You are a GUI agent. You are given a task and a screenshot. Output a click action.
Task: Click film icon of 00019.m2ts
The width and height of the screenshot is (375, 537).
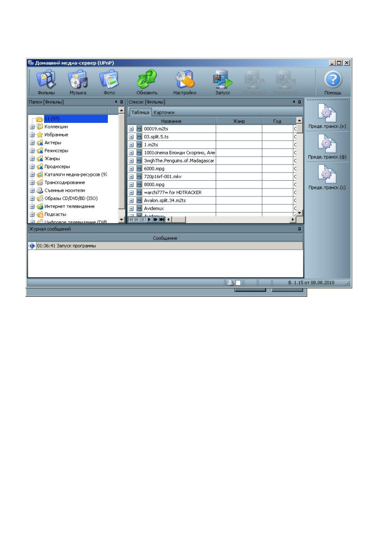tap(139, 129)
